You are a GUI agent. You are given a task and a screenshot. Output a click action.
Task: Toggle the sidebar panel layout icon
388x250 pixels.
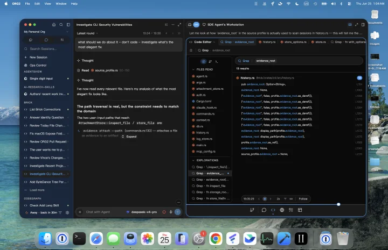[68, 25]
